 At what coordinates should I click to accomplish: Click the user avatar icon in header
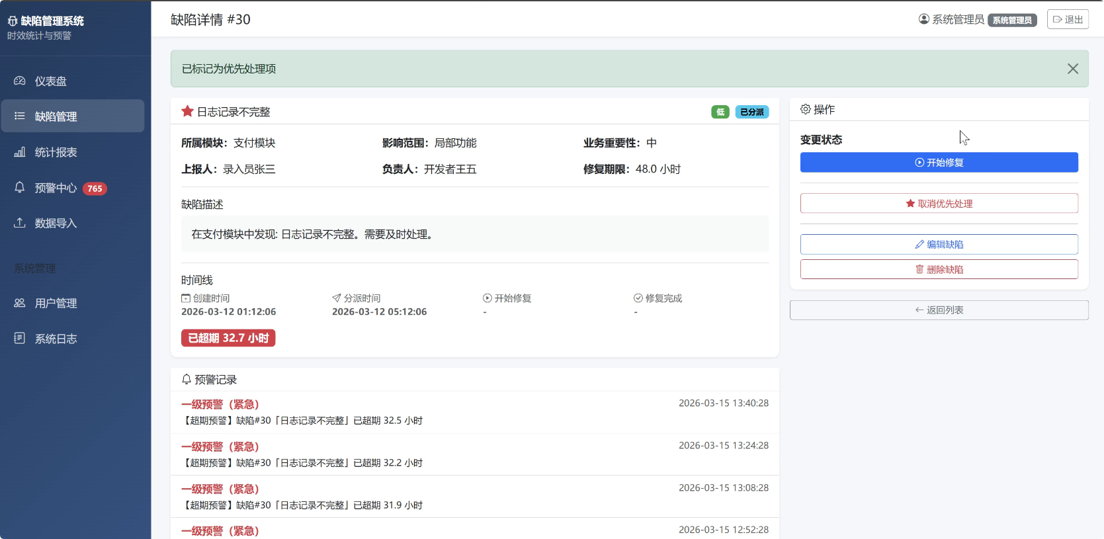click(924, 19)
